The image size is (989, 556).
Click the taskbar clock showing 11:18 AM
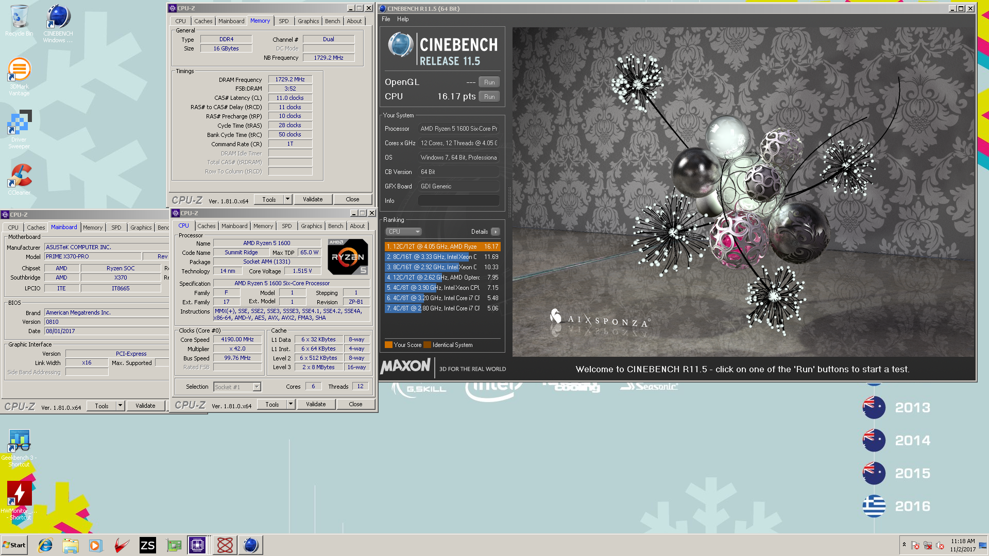(x=963, y=545)
